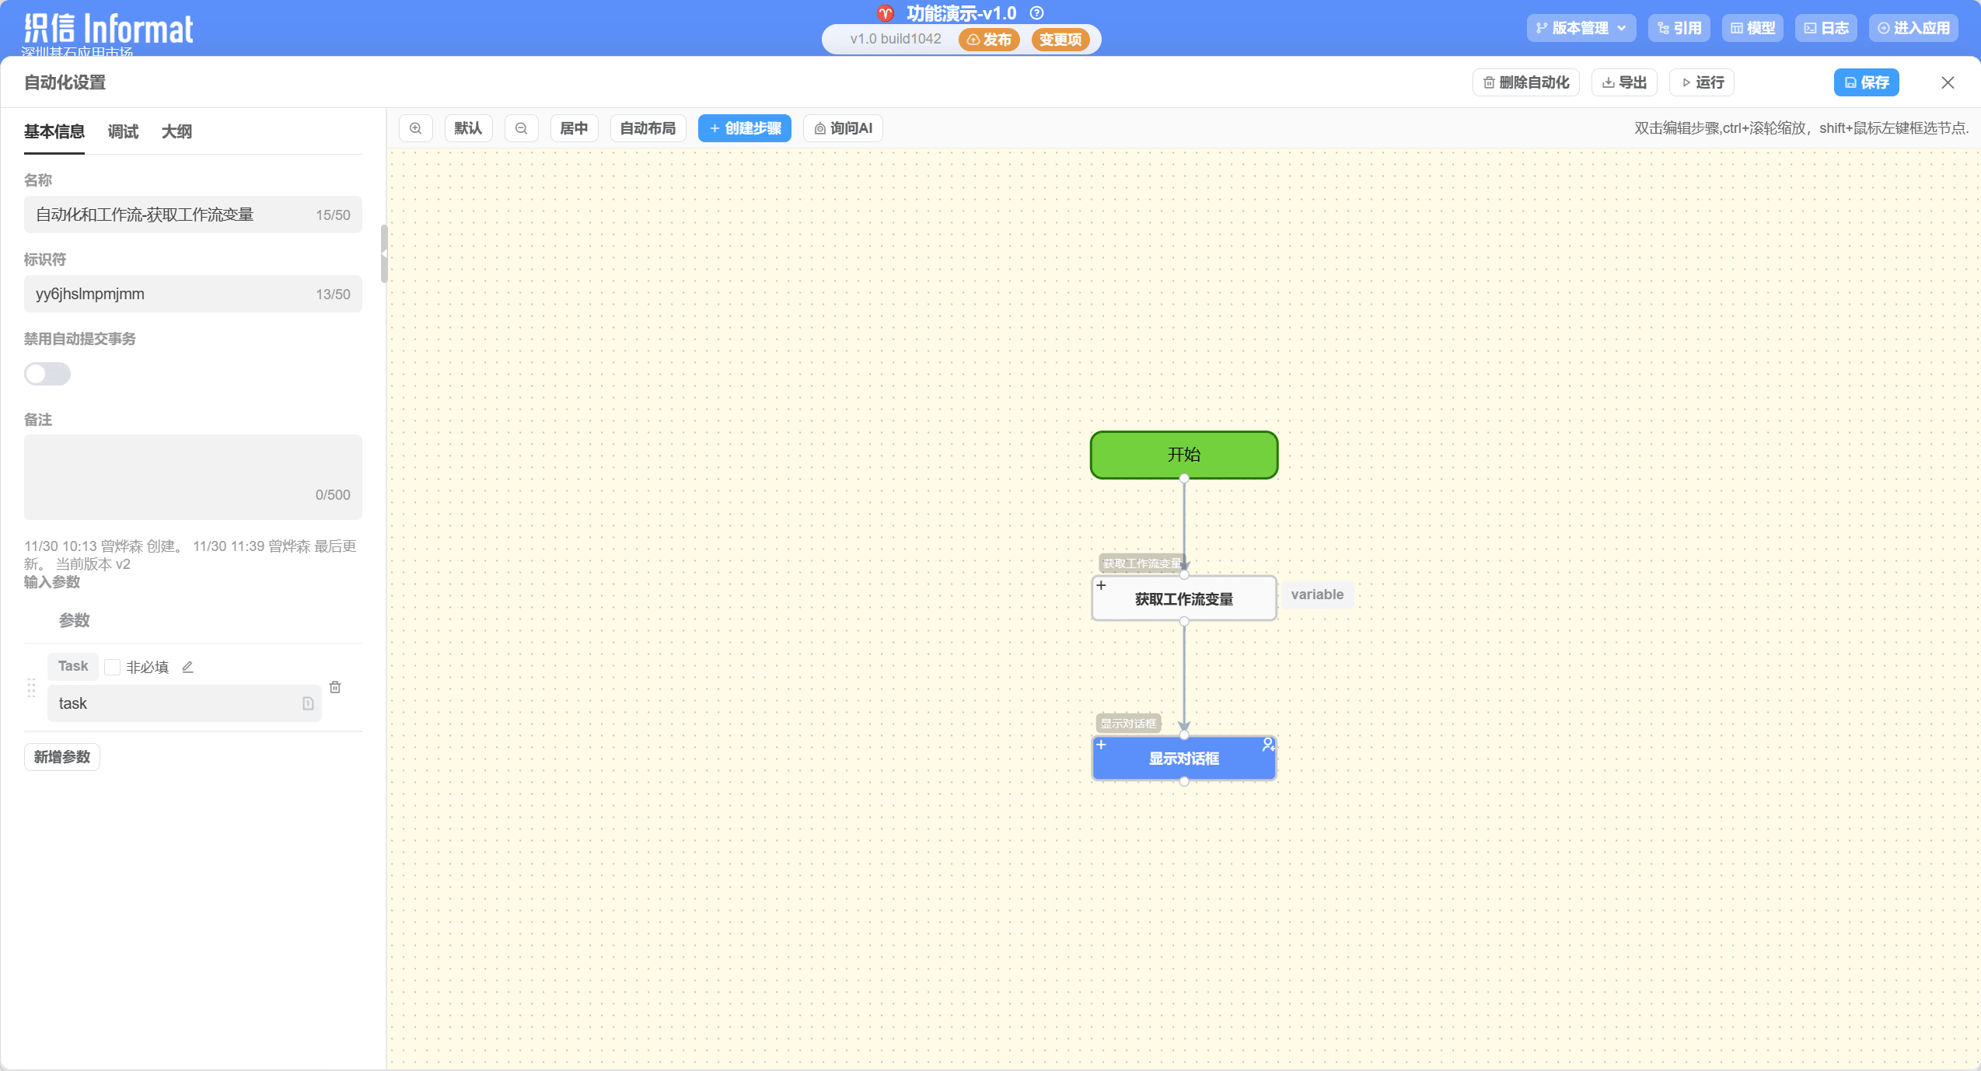The height and width of the screenshot is (1071, 1981).
Task: Toggle 禁用自动提交事务 switch
Action: pyautogui.click(x=47, y=374)
